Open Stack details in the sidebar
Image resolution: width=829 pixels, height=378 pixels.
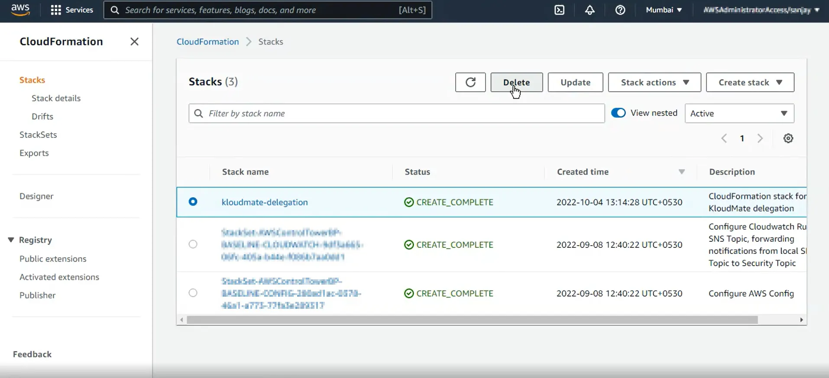coord(56,98)
